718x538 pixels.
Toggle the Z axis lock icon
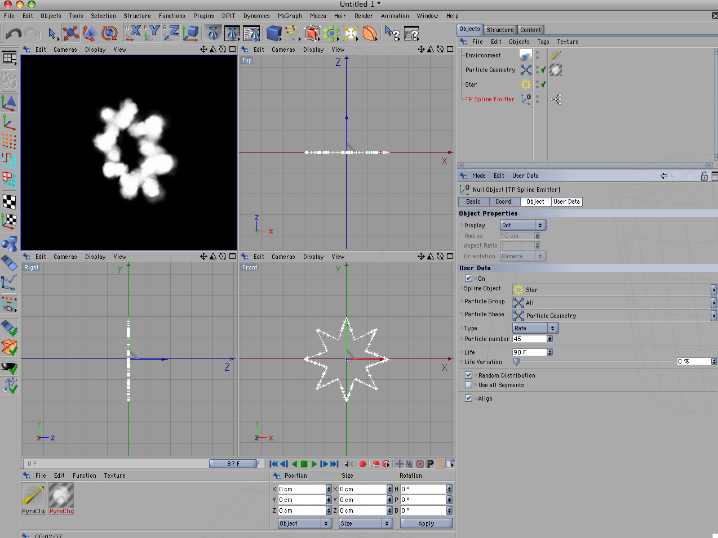click(x=171, y=33)
